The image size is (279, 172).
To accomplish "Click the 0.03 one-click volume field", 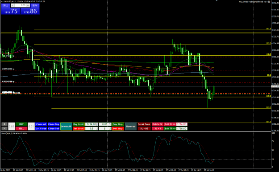I will (20, 5).
